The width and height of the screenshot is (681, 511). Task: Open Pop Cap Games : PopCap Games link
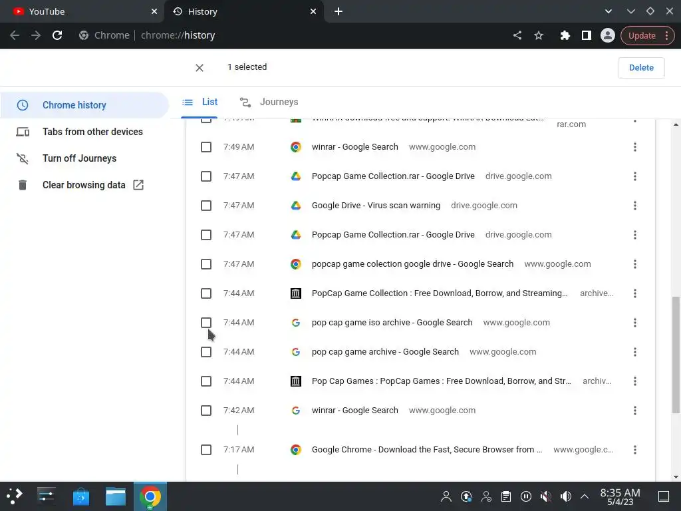[x=442, y=381]
